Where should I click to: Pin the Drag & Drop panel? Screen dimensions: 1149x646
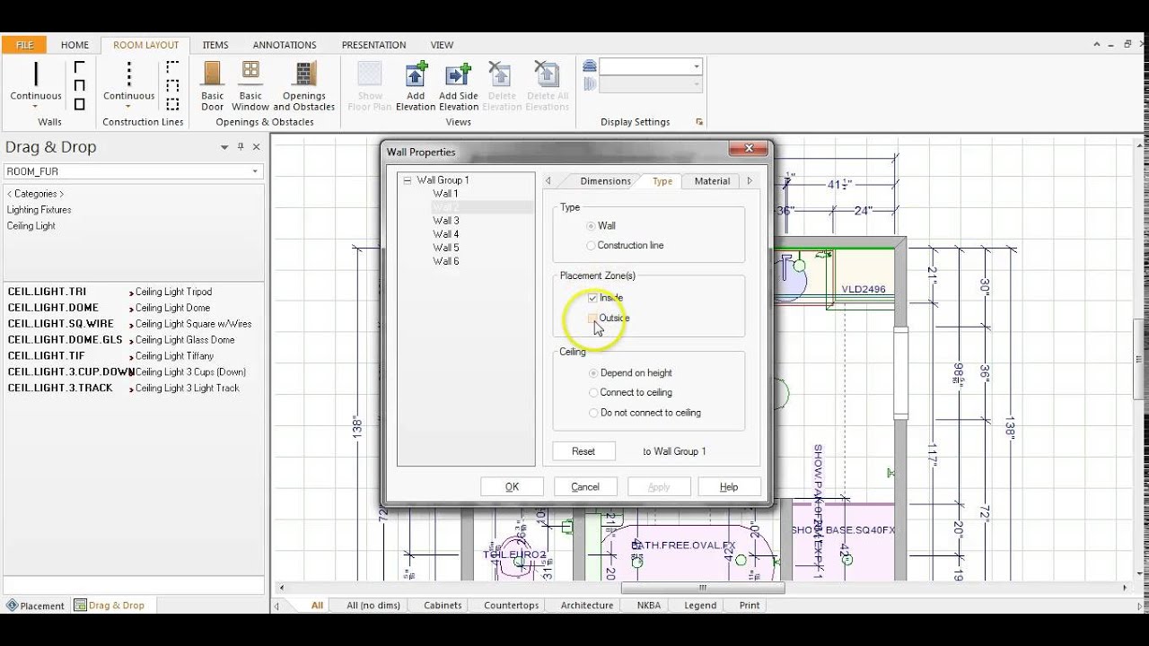click(x=241, y=147)
